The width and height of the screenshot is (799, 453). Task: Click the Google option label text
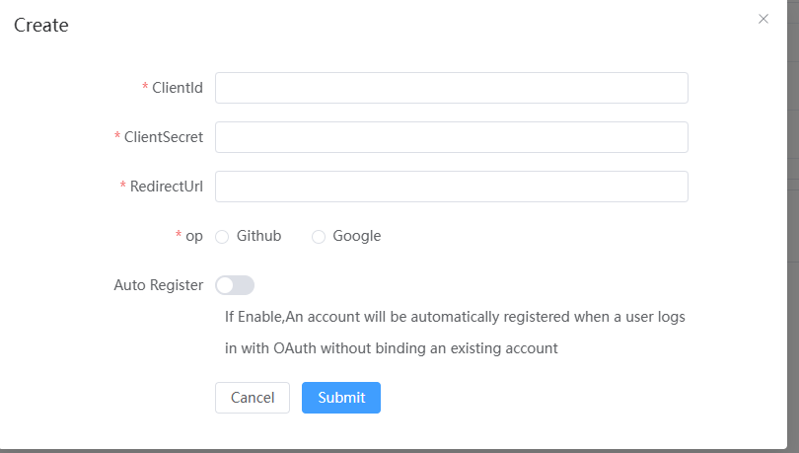click(x=356, y=236)
